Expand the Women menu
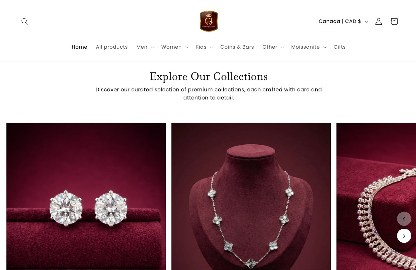This screenshot has width=416, height=270. (x=174, y=47)
